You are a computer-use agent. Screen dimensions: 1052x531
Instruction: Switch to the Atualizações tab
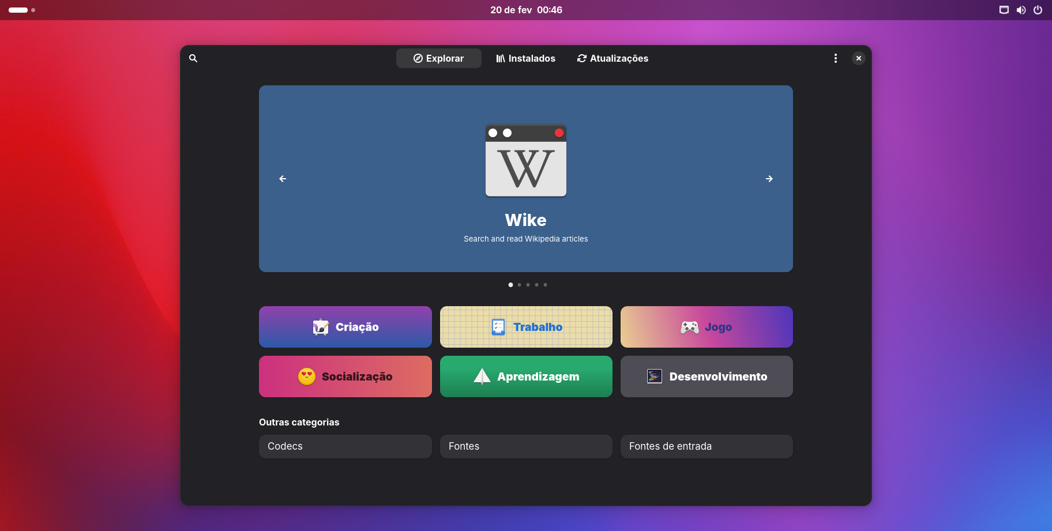point(613,58)
